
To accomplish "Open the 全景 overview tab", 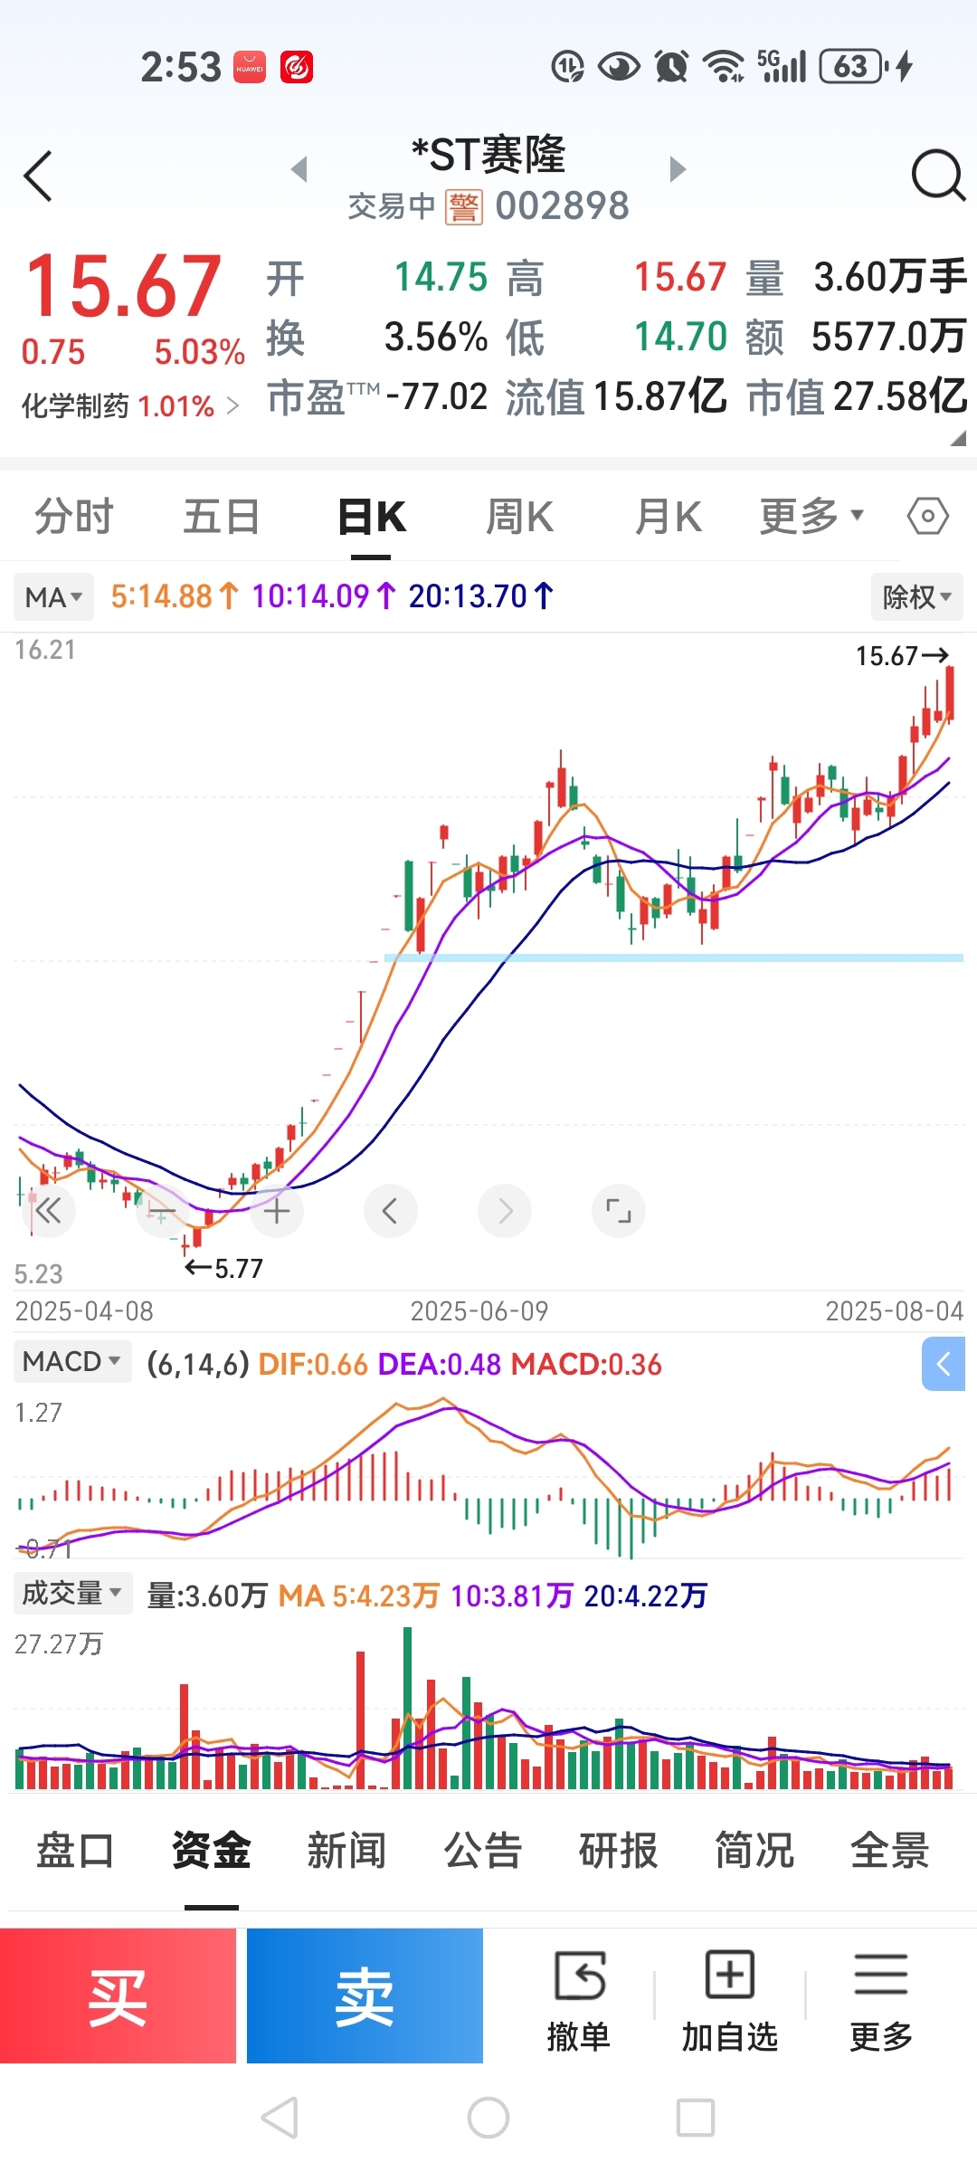I will click(x=890, y=1851).
